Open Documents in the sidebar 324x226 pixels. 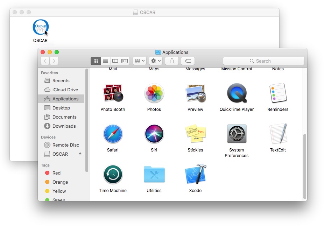click(x=61, y=117)
